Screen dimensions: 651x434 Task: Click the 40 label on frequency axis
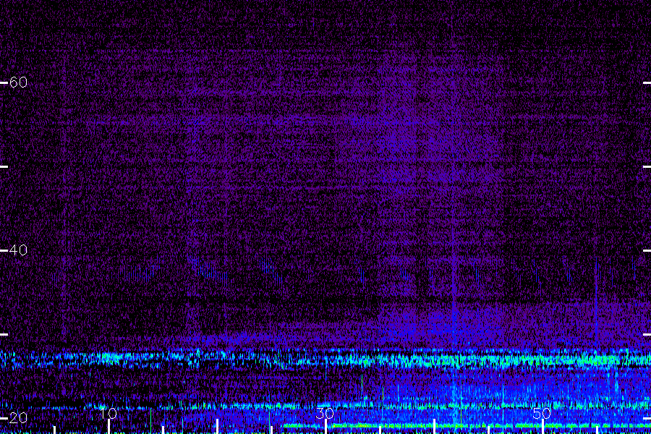tap(18, 250)
